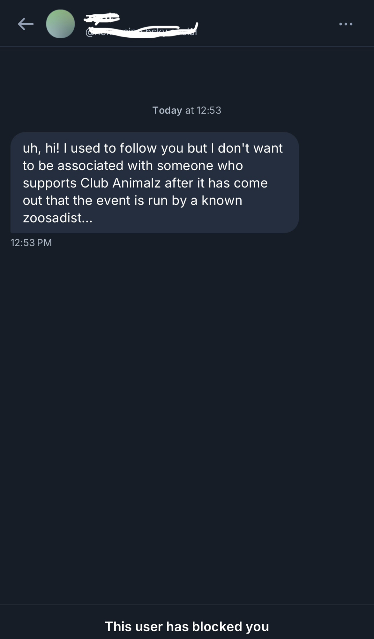Click the redacted @handle under the name
This screenshot has height=639, width=374.
(141, 31)
